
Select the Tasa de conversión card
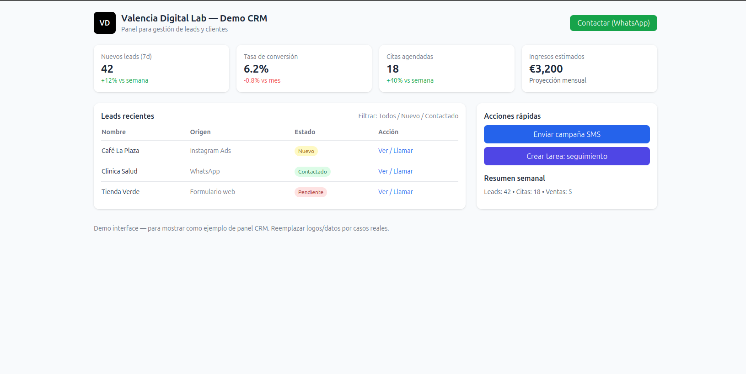pyautogui.click(x=304, y=68)
